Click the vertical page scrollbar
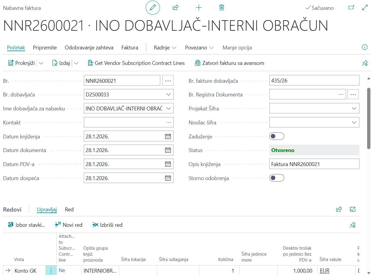This screenshot has height=275, width=371. point(369,116)
